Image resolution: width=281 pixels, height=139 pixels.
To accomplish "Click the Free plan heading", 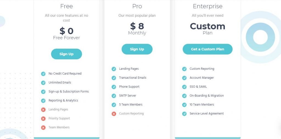I will click(x=66, y=6).
